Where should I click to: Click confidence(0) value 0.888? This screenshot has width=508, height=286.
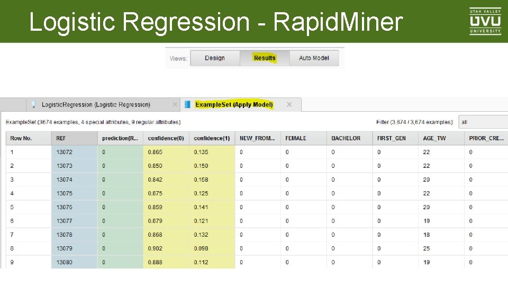[166, 262]
